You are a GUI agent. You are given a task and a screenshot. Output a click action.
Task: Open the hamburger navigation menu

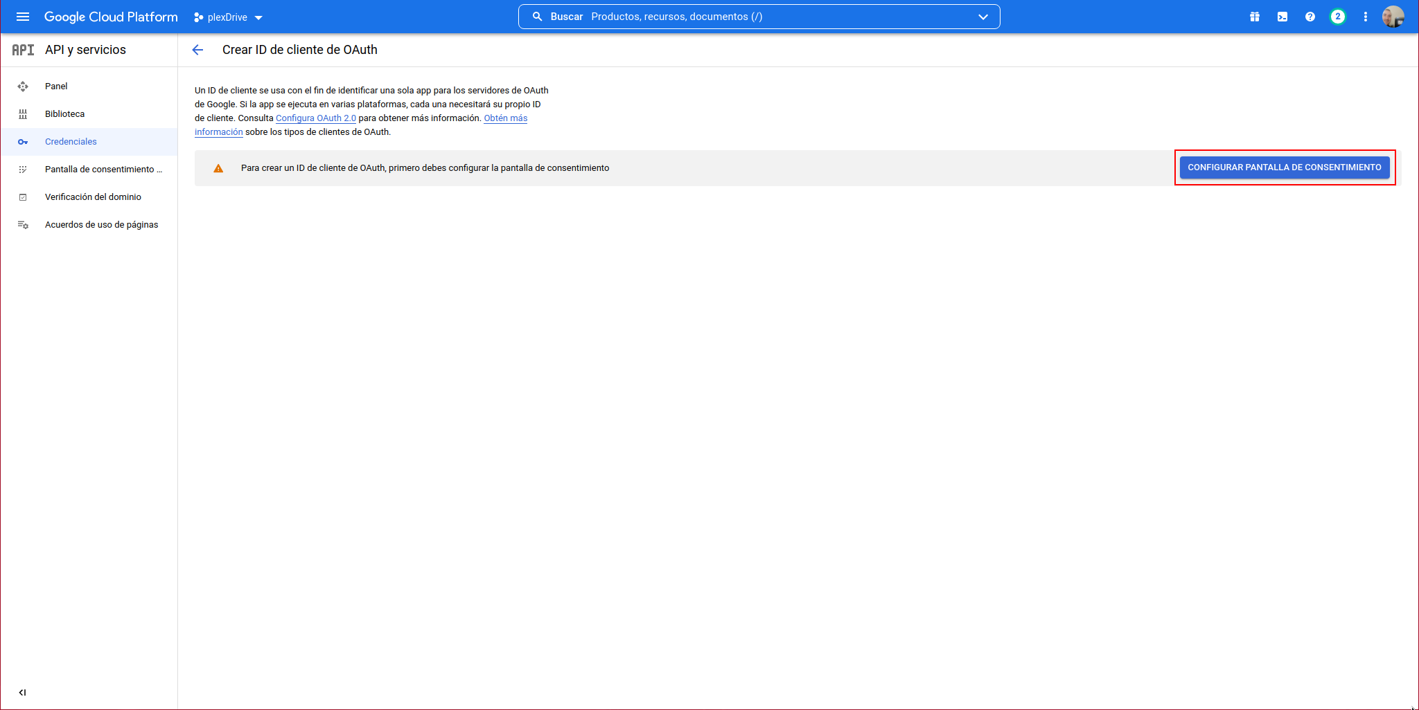[23, 17]
